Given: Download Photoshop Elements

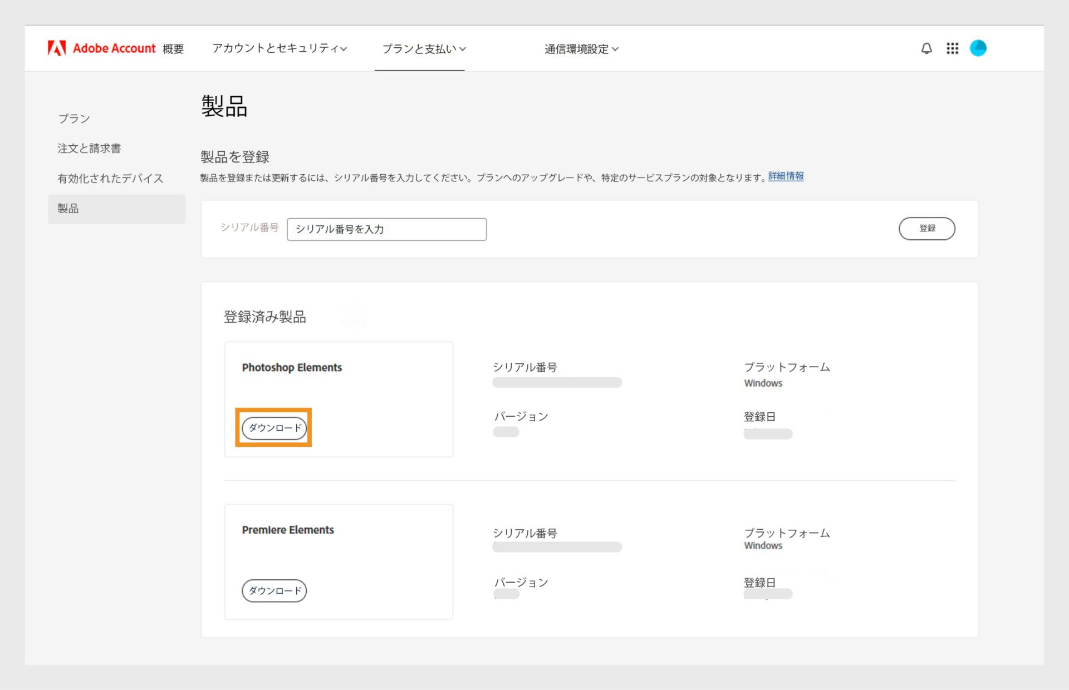Looking at the screenshot, I should (274, 428).
